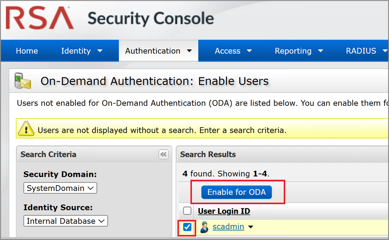
Task: Collapse the Search Criteria panel
Action: click(x=163, y=155)
